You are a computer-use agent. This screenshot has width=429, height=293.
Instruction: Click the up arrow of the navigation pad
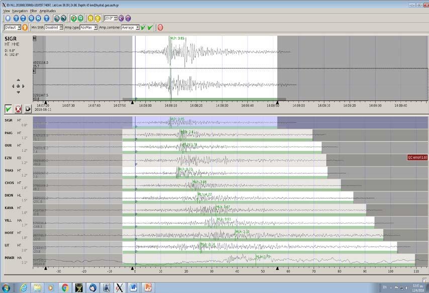[x=18, y=80]
